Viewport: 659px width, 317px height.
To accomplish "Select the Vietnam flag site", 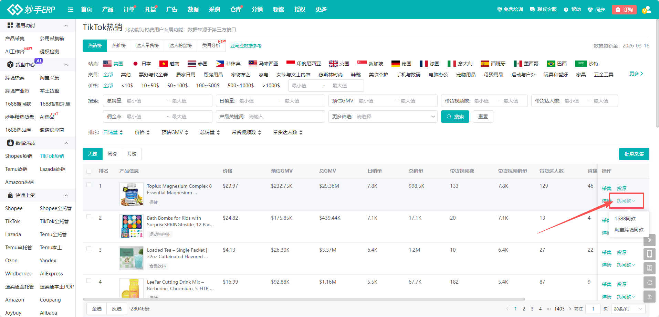I will 164,64.
